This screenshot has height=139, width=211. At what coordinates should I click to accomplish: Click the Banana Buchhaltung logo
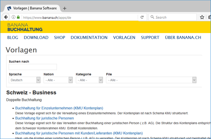click(25, 27)
